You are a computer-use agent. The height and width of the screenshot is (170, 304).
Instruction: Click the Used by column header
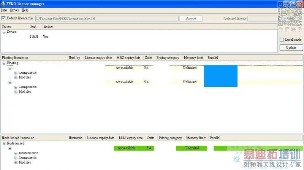point(74,58)
